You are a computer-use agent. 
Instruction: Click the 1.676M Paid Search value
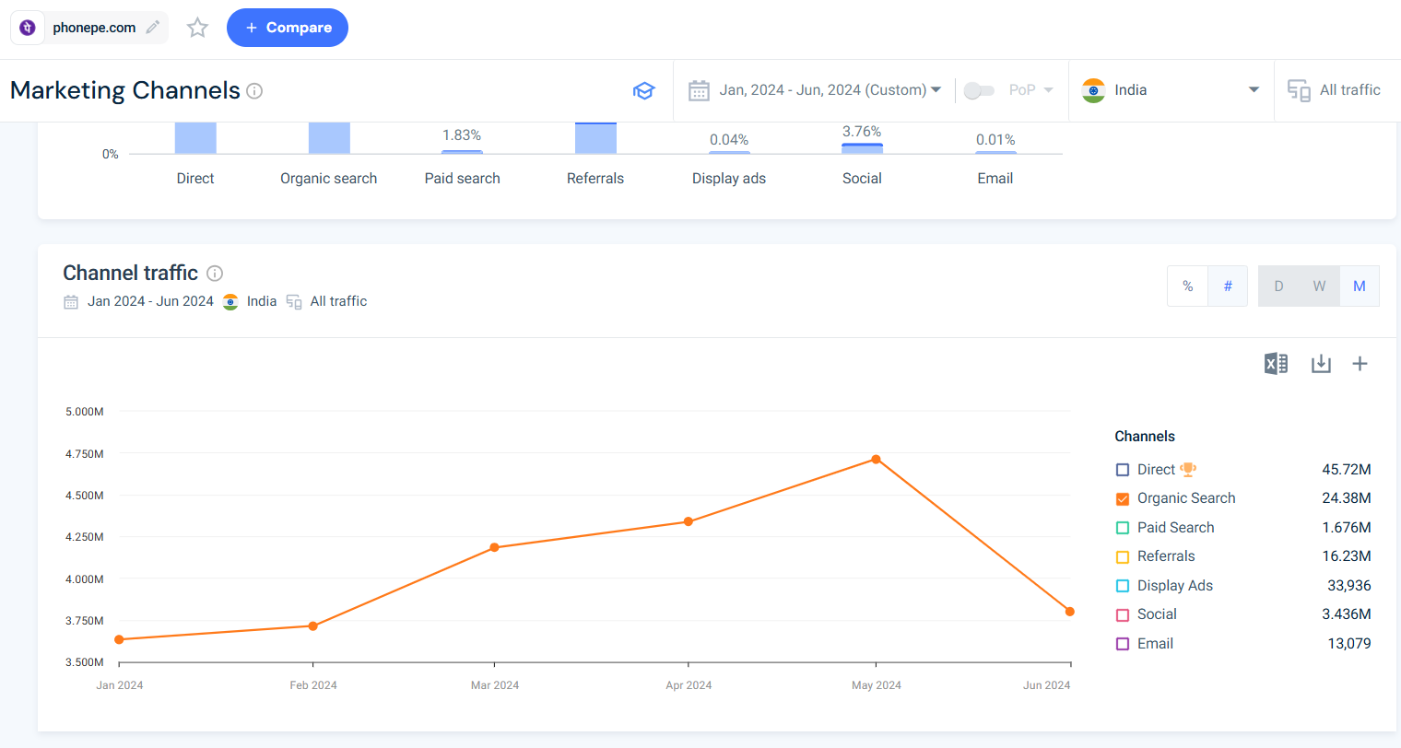coord(1347,528)
